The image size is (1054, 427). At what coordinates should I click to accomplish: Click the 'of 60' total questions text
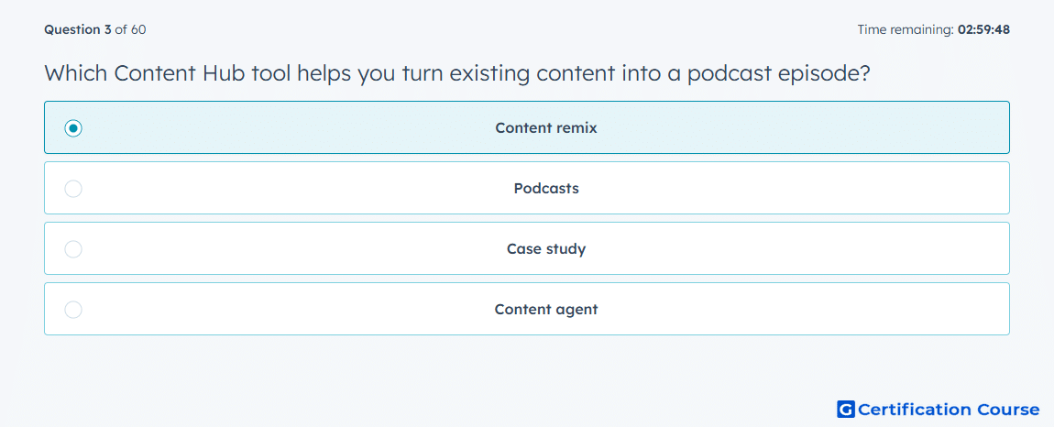click(130, 29)
